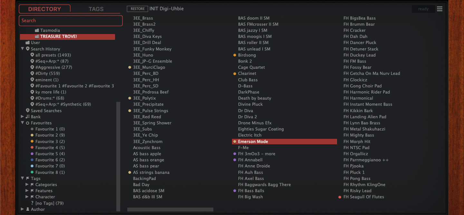Select the 'FH Seagull Of Flutes' preset

(x=363, y=197)
